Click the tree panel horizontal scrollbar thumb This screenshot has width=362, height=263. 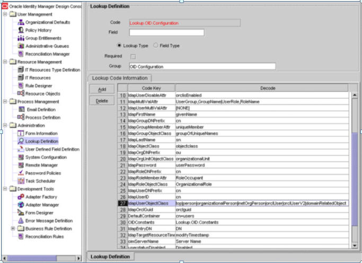coord(32,258)
